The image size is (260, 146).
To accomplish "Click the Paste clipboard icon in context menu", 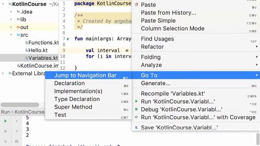I will [136, 4].
